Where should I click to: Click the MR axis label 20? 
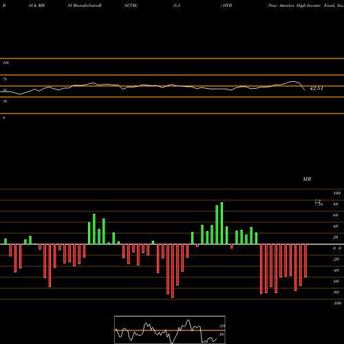click(x=336, y=237)
